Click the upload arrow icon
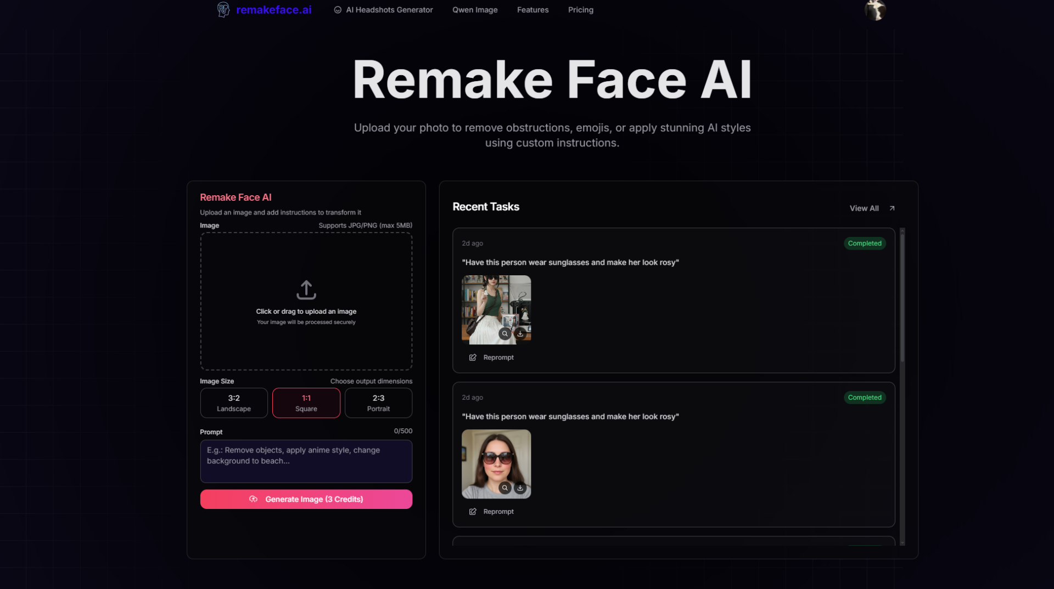 [306, 290]
